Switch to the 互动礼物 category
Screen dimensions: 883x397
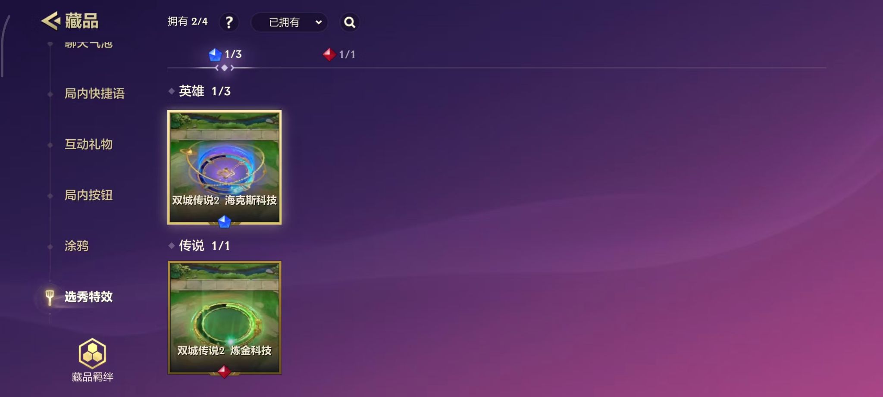[88, 144]
